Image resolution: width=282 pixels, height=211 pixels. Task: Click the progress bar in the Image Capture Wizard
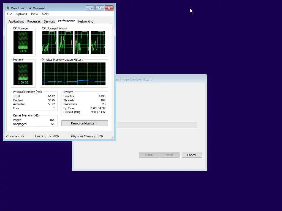pyautogui.click(x=156, y=125)
